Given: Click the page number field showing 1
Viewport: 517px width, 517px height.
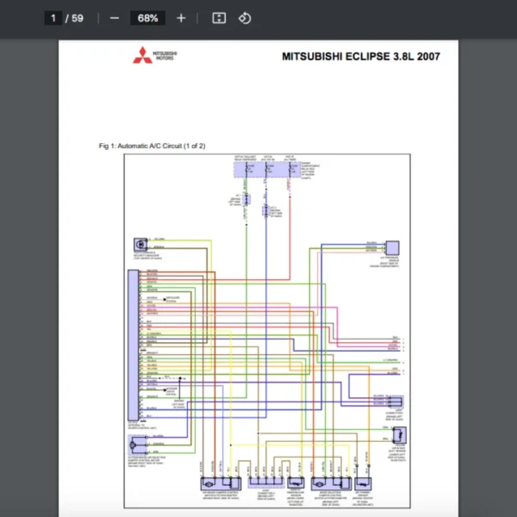Looking at the screenshot, I should coord(53,18).
